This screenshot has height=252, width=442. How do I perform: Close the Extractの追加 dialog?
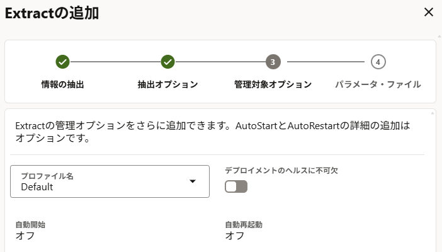429,12
